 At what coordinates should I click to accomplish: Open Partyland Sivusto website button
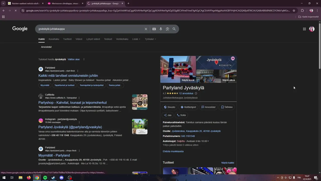tap(170, 107)
